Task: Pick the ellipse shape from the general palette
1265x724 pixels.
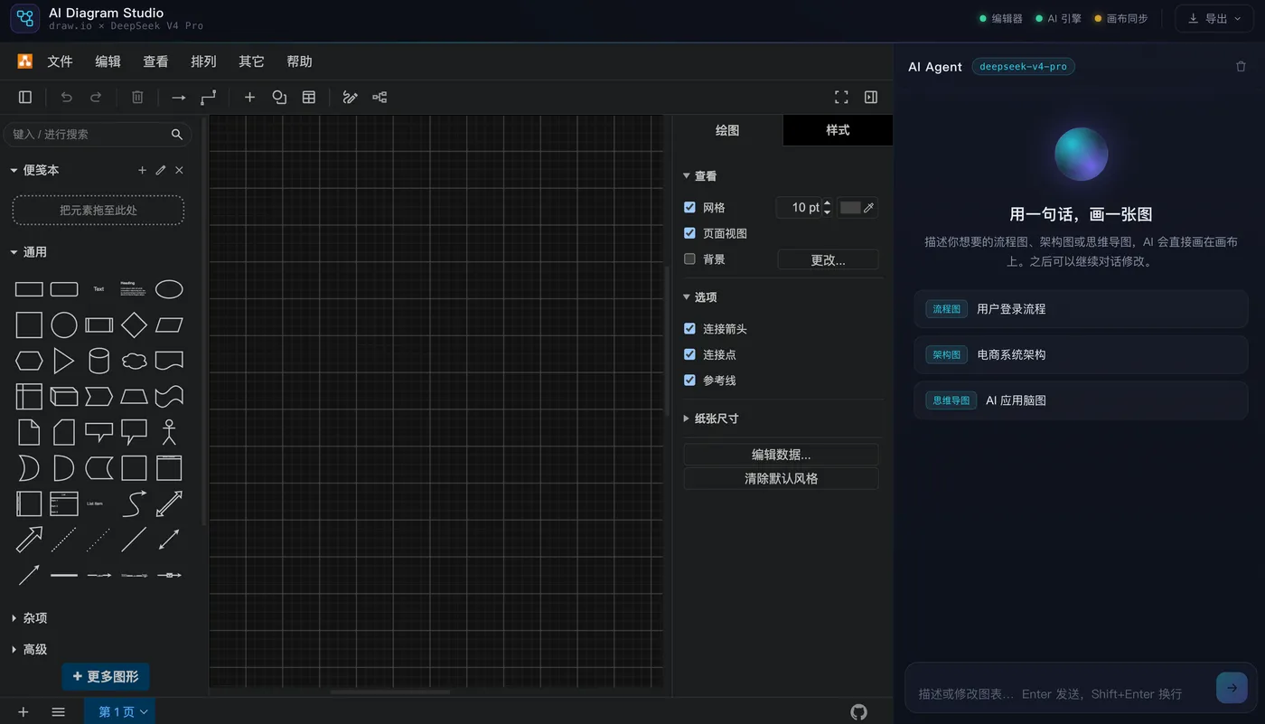Action: pos(169,289)
